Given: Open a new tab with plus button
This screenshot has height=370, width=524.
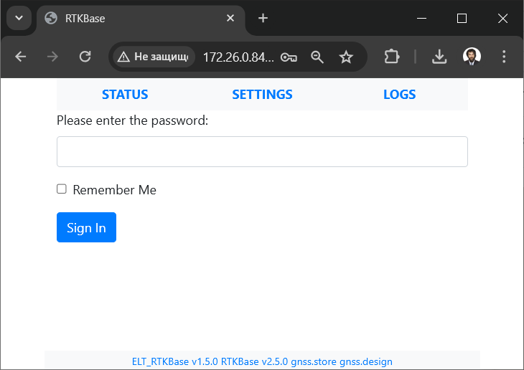Looking at the screenshot, I should 263,18.
